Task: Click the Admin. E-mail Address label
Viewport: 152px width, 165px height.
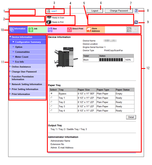Action: click(x=62, y=148)
